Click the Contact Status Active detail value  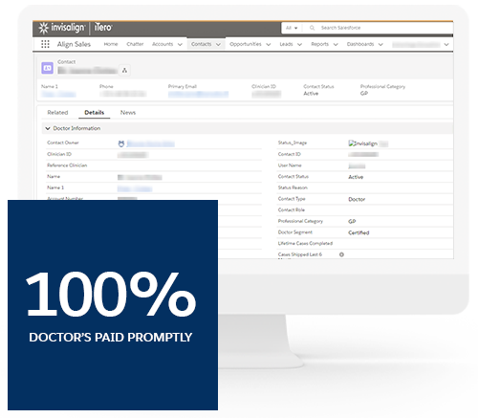point(356,177)
